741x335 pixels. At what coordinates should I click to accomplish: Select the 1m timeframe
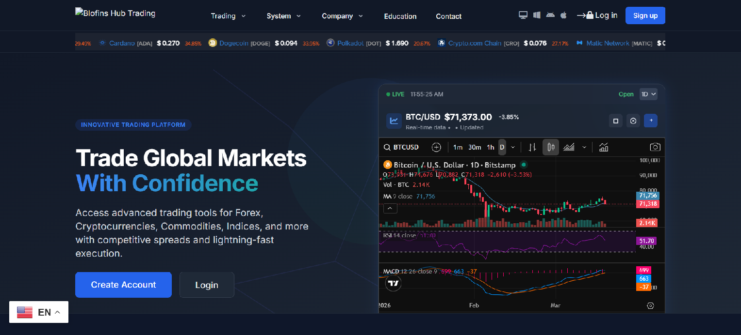458,147
